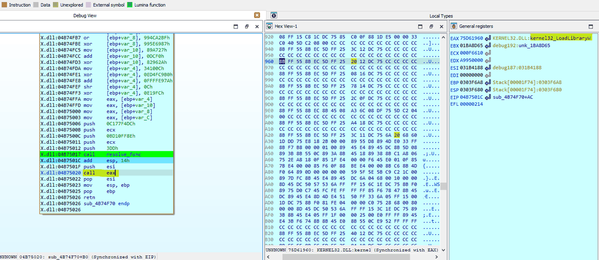Click highlighted 20 byte in row 960
This screenshot has height=260, width=599.
coord(354,60)
